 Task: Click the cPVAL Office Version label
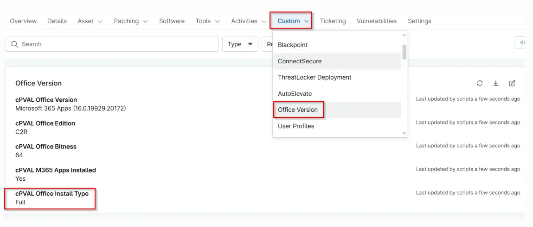46,100
